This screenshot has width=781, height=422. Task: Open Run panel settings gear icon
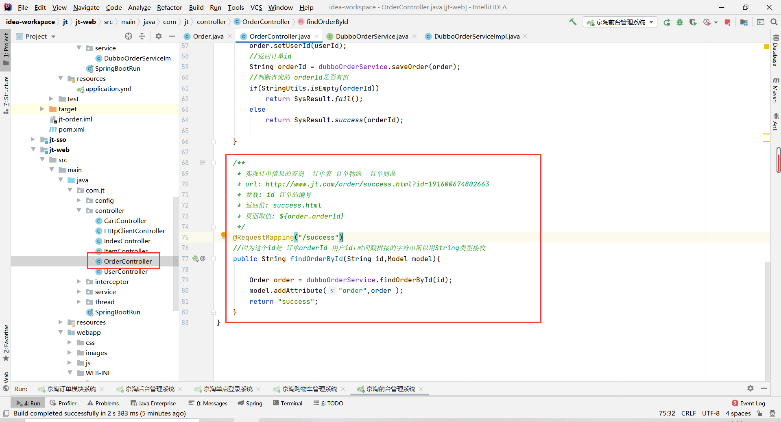point(750,389)
